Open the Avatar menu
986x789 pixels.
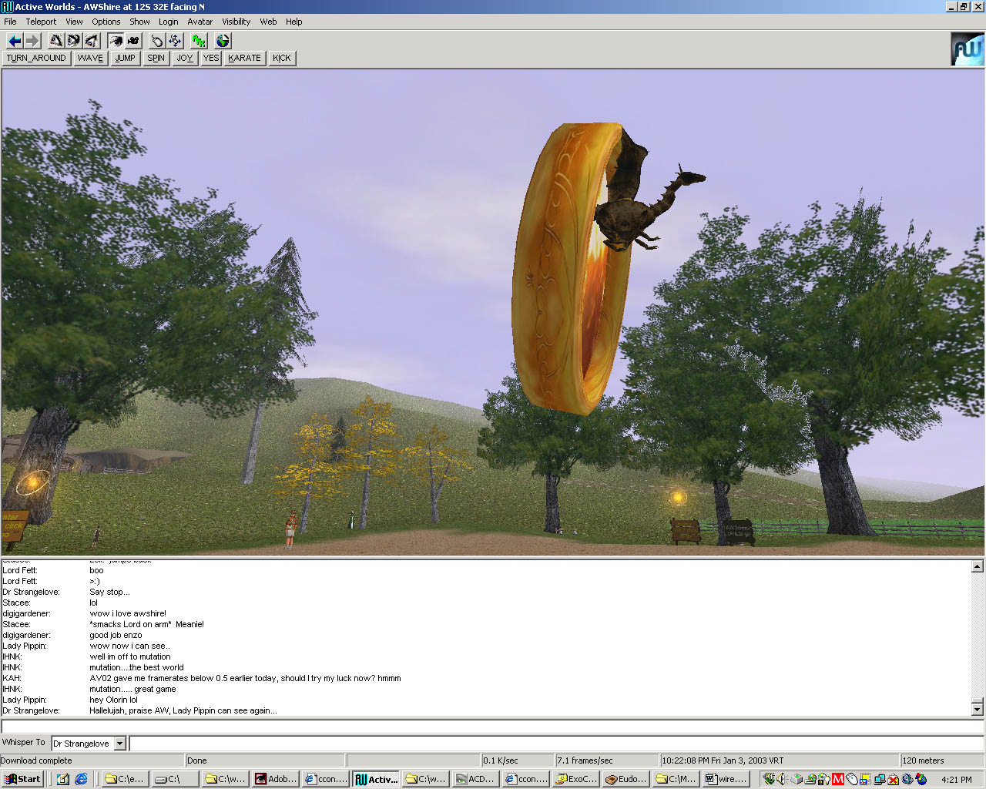[x=200, y=22]
